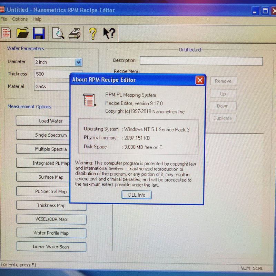Viewport: 276px width, 276px height.
Task: Click the Integrated PL Map button
Action: point(43,163)
